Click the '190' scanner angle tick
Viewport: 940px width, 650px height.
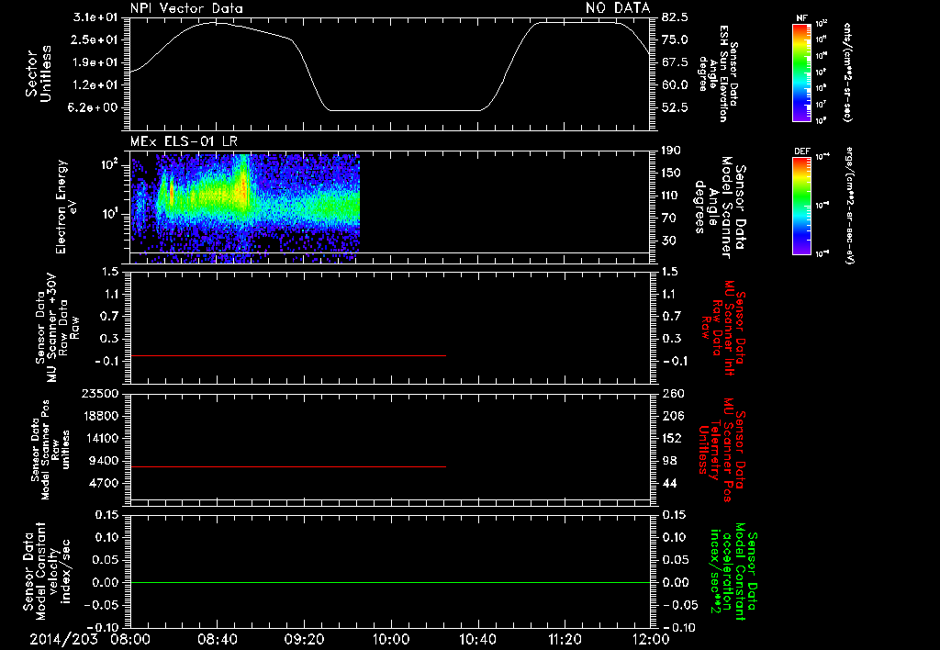[671, 151]
